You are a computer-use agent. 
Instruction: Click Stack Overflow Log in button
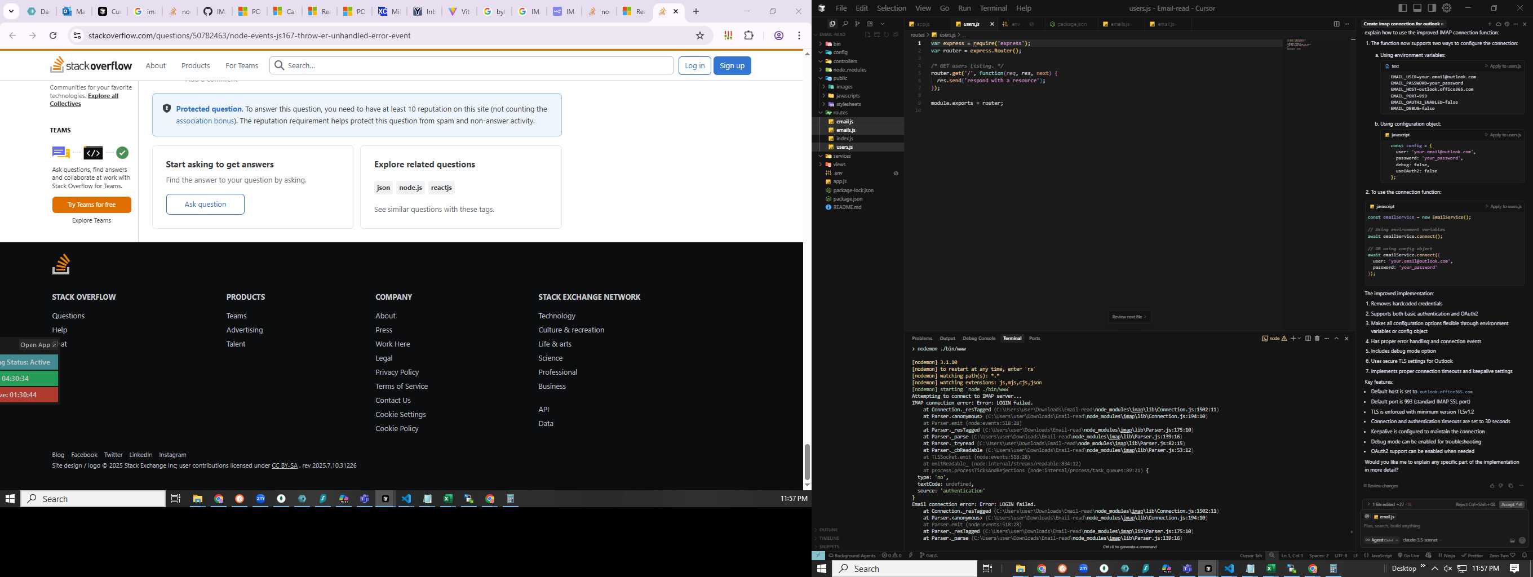click(x=694, y=65)
